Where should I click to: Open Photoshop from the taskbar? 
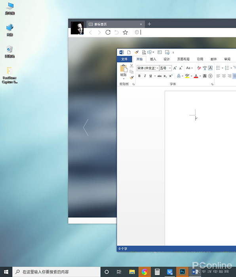[x=182, y=272]
